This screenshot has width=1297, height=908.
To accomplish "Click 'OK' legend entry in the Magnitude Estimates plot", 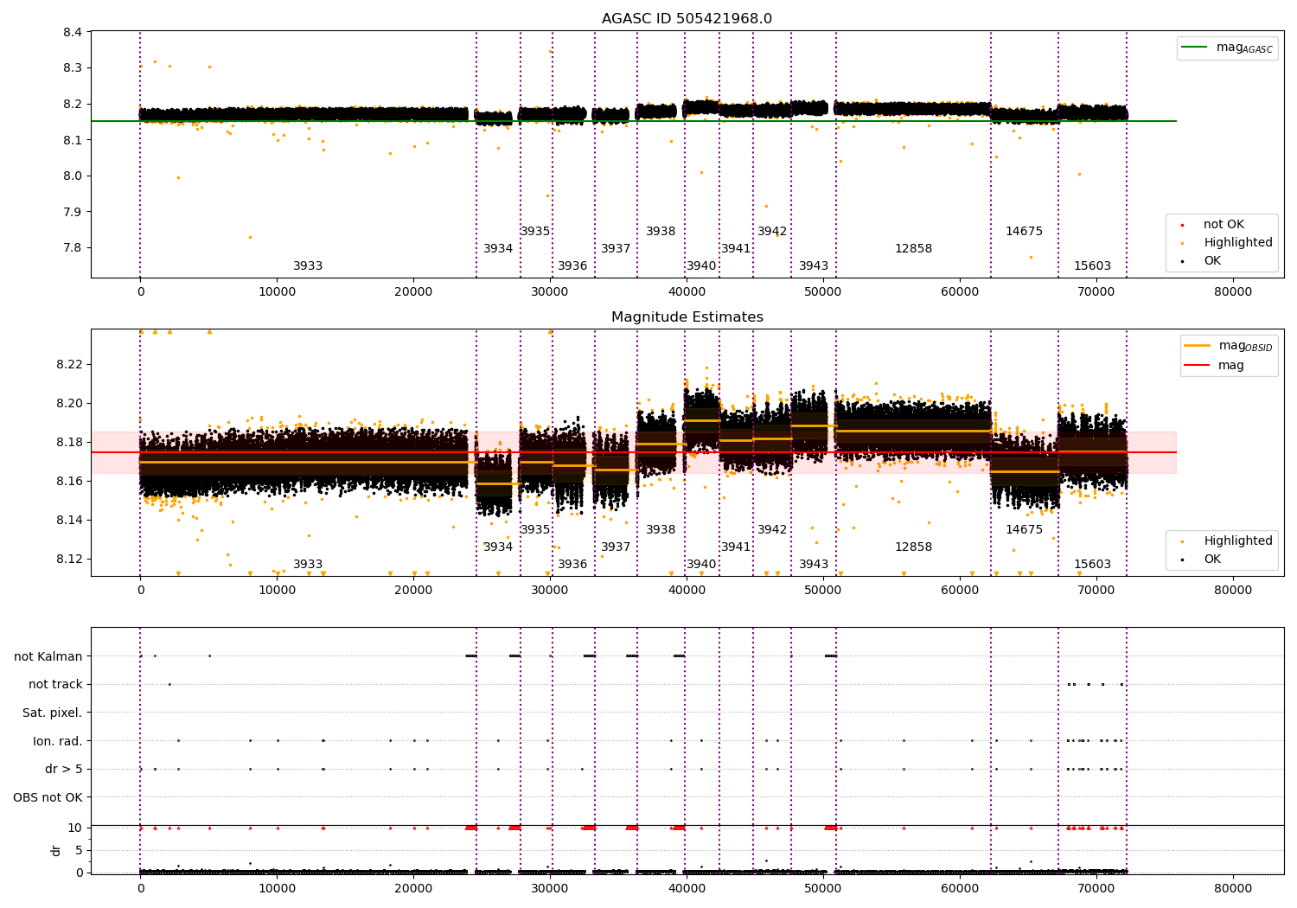I will 1212,559.
